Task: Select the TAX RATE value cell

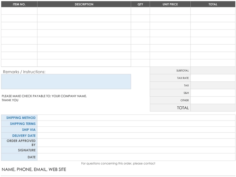Action: [x=213, y=78]
